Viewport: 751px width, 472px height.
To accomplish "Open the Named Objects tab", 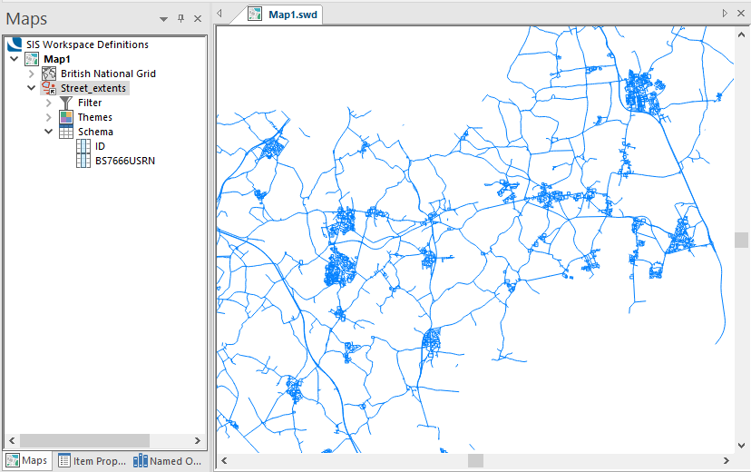I will tap(168, 460).
